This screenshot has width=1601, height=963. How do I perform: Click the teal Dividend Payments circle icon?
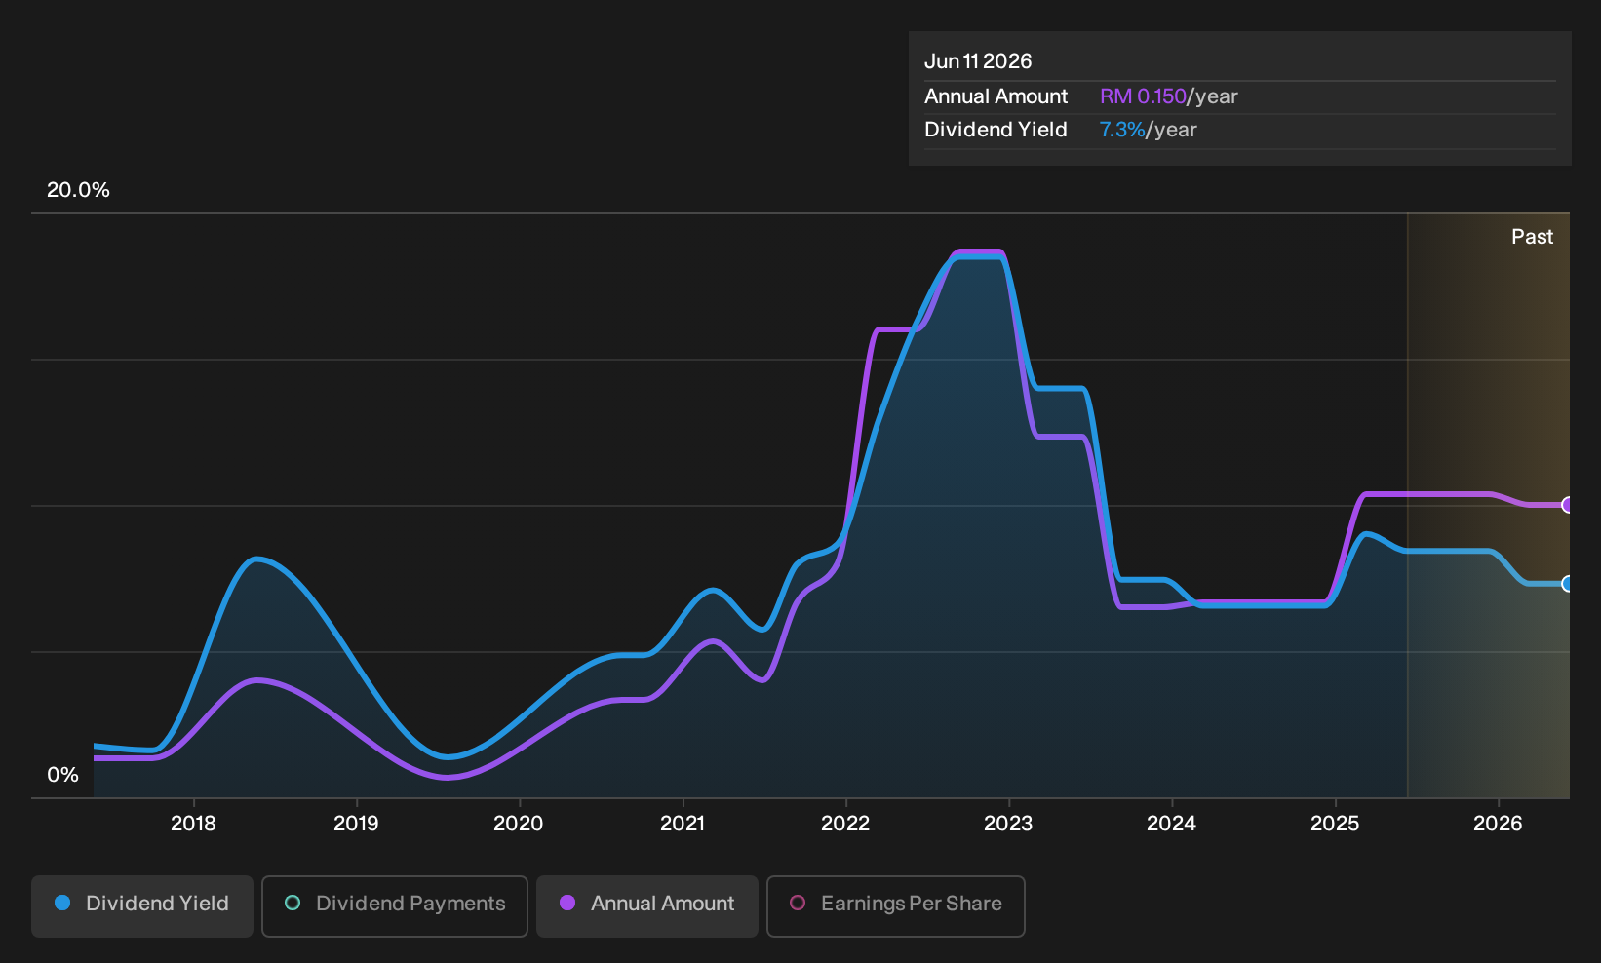pyautogui.click(x=293, y=904)
